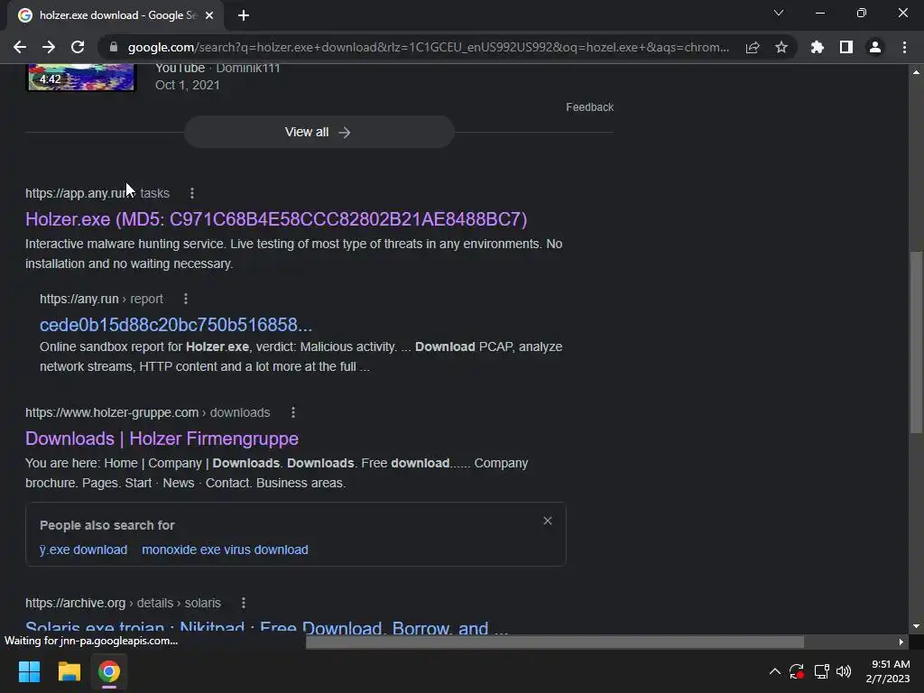Screen dimensions: 924x693
Task: Click the address bar URL field
Action: click(x=428, y=47)
